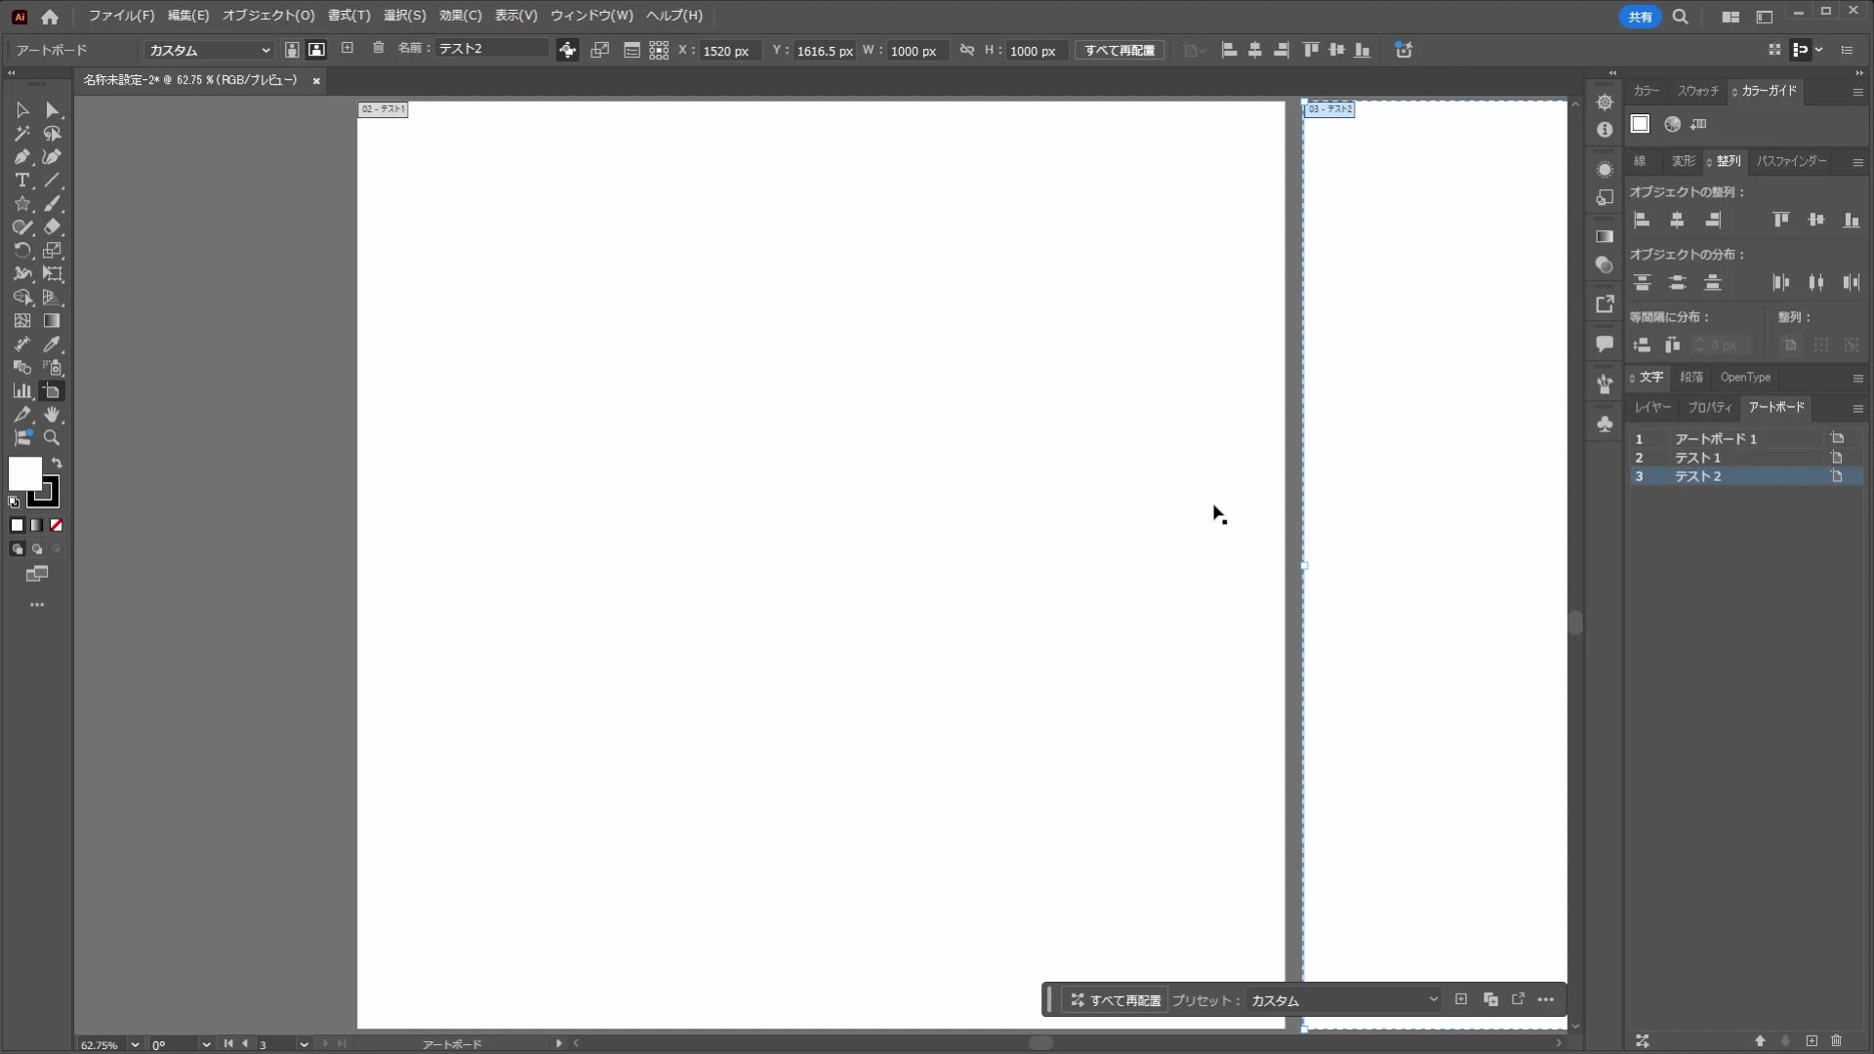The width and height of the screenshot is (1874, 1054).
Task: Select the Artboard tool
Action: 53,391
